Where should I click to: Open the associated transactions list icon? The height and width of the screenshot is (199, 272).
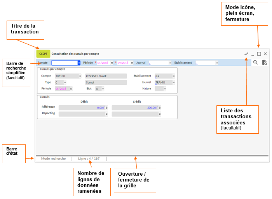(x=246, y=54)
